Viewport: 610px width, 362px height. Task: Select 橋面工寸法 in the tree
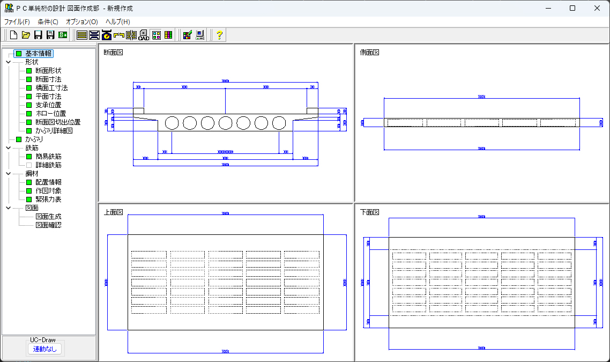pyautogui.click(x=51, y=88)
